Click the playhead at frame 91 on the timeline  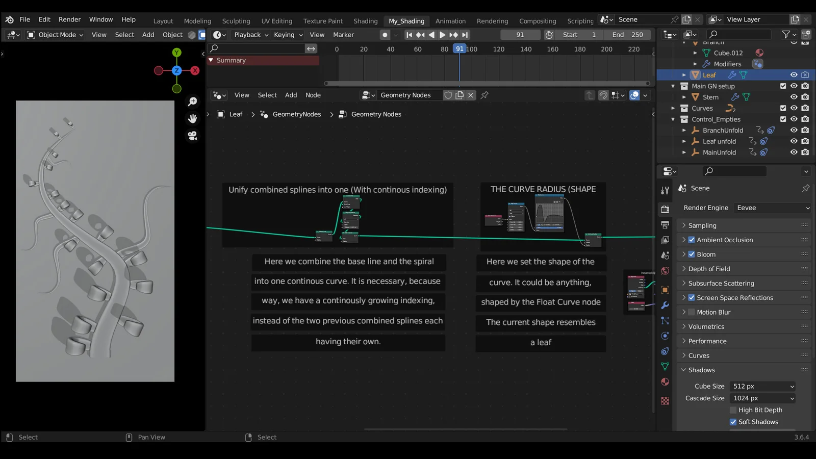coord(460,48)
